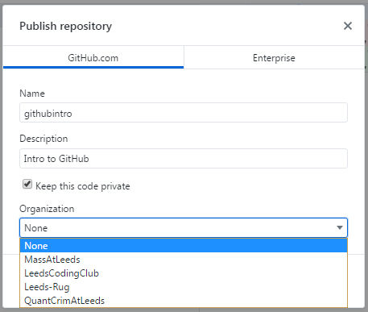
Task: Click the Name field containing githubintro
Action: coord(184,113)
